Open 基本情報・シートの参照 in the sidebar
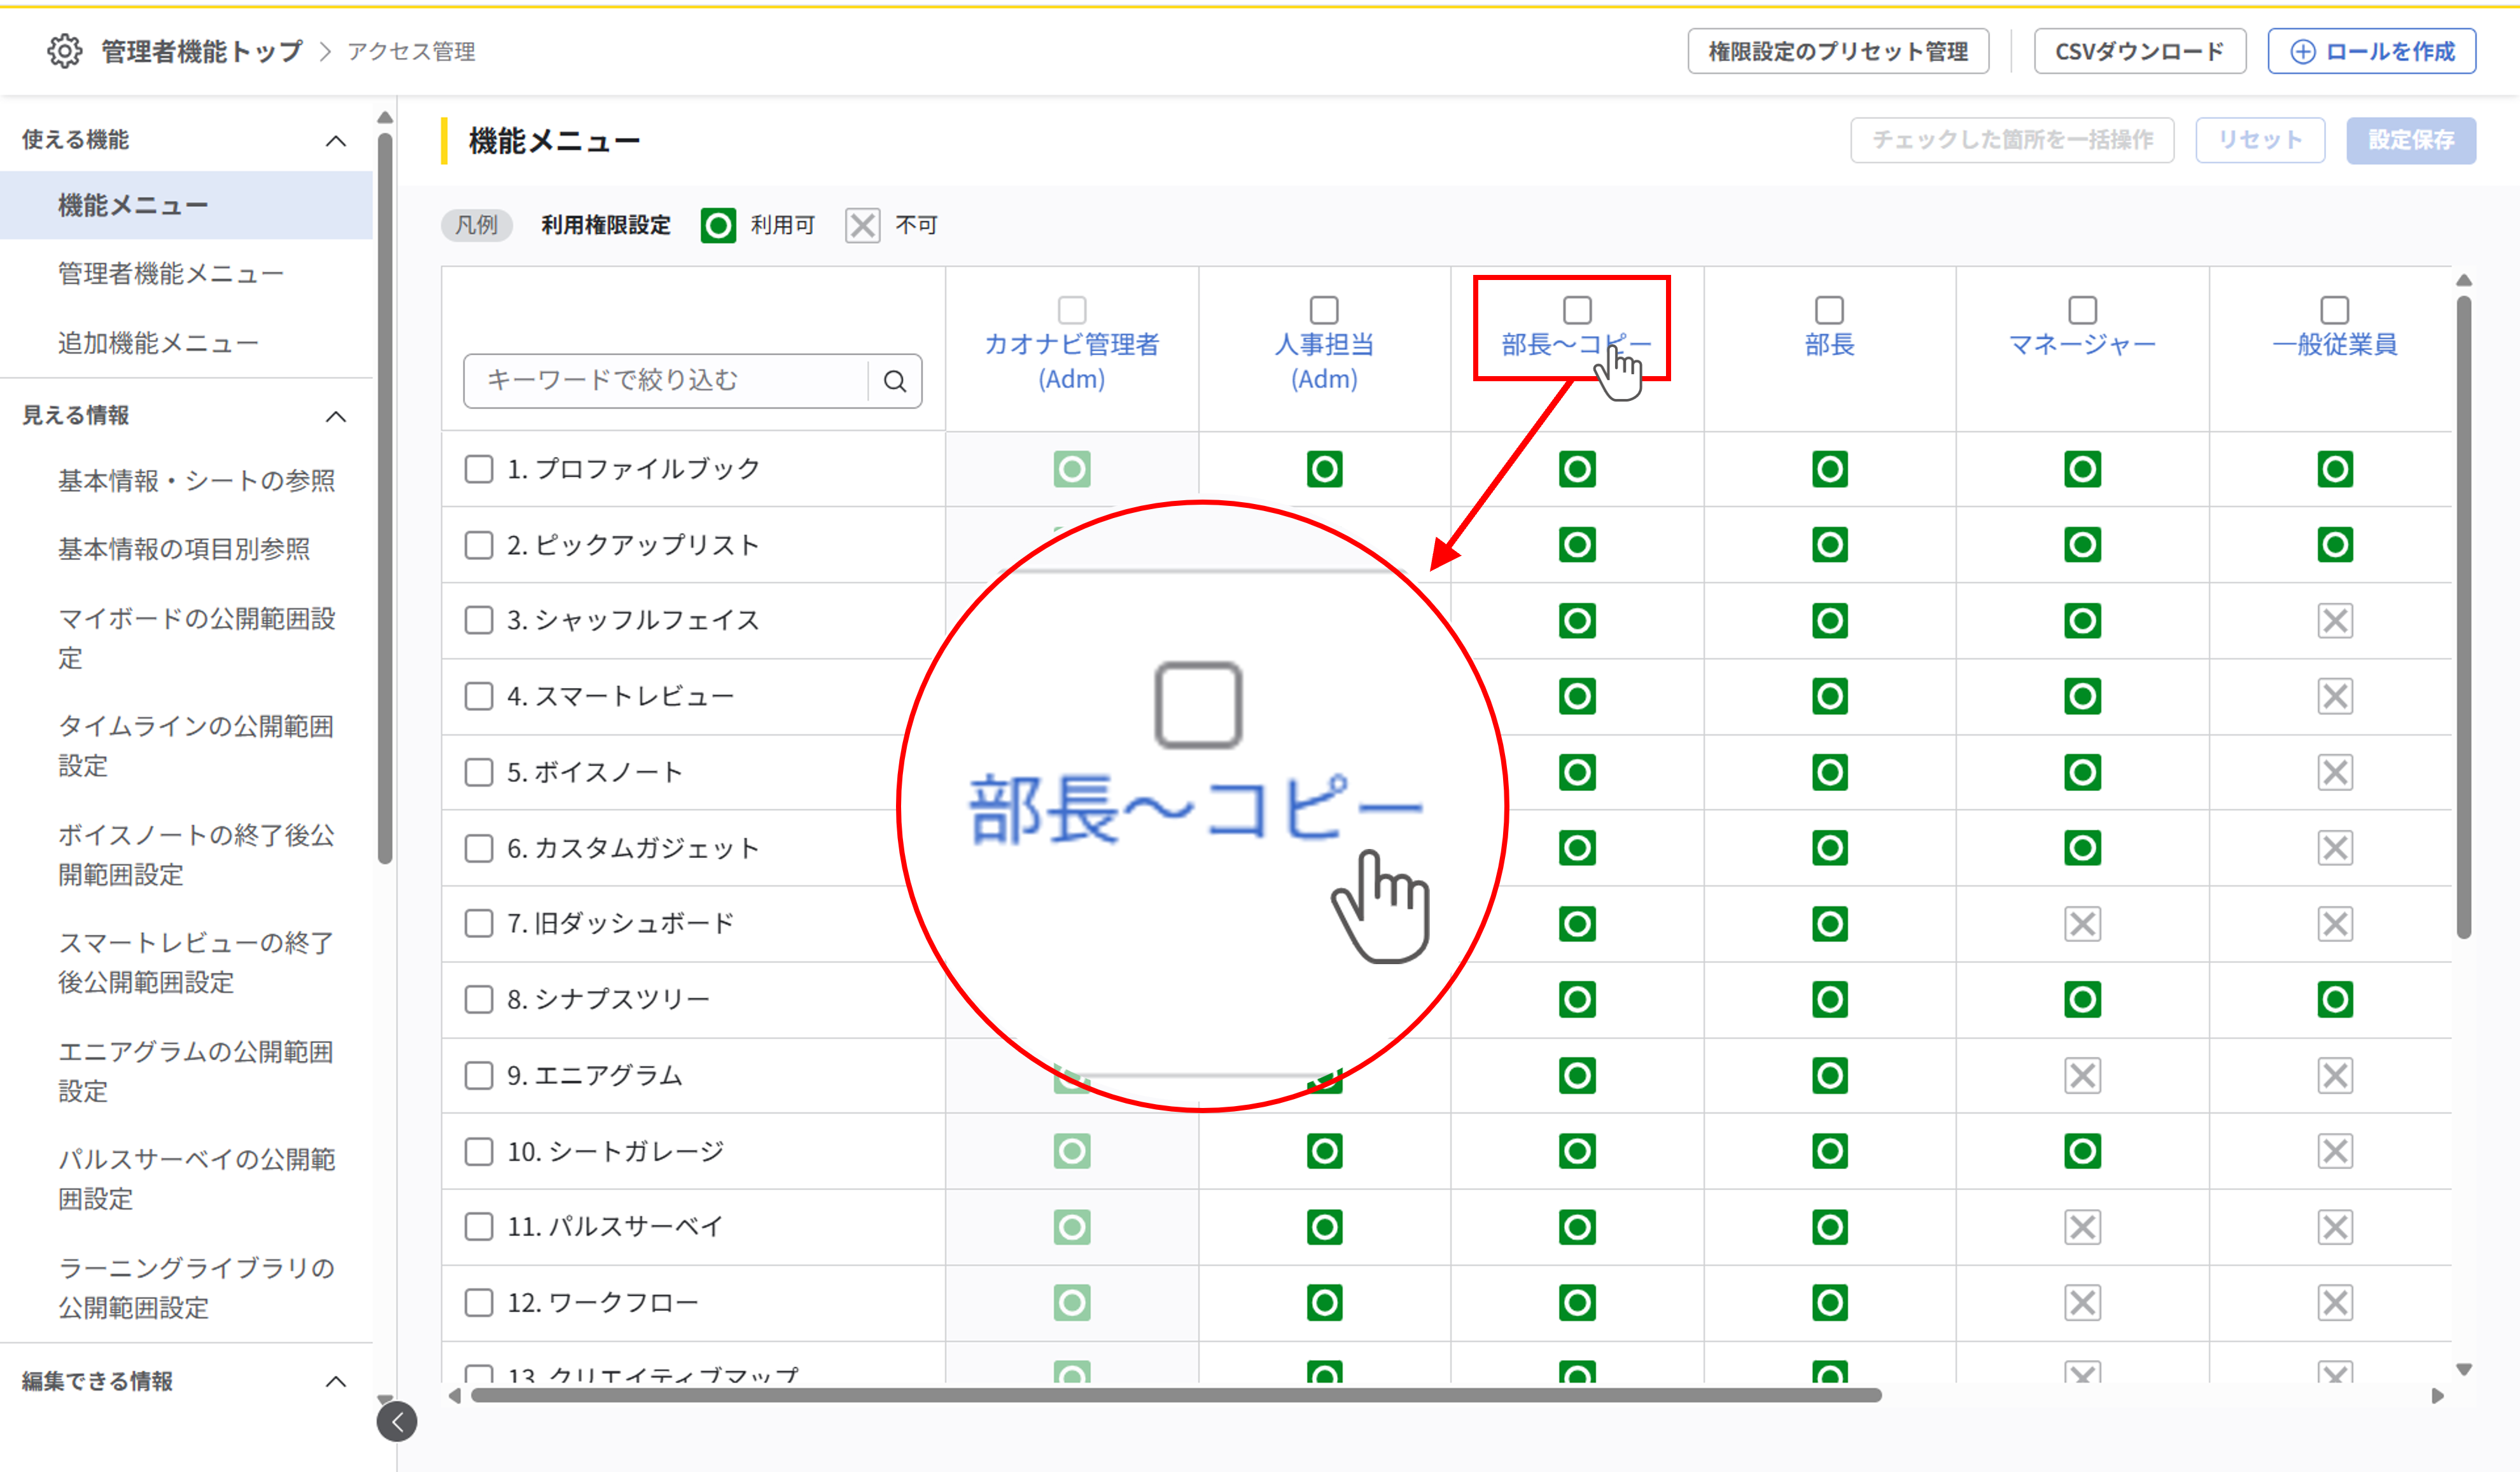2520x1472 pixels. tap(196, 481)
